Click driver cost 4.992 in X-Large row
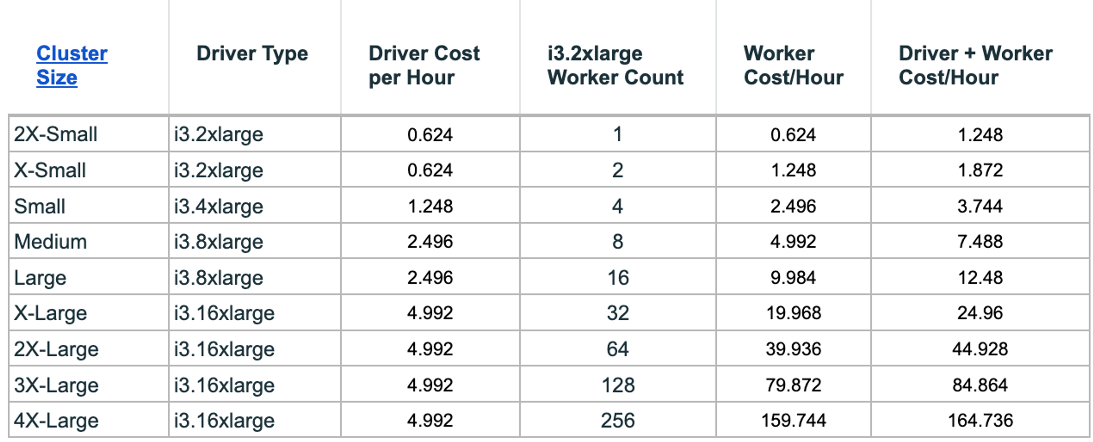Viewport: 1093px width, 442px height. point(430,313)
